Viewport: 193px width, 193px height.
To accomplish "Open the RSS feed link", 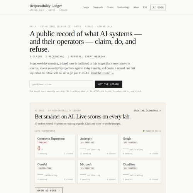I will pyautogui.click(x=145, y=7).
